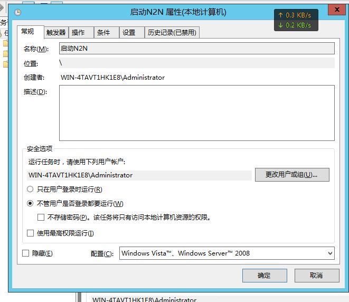Cancel the dialog with 取消

click(316, 275)
